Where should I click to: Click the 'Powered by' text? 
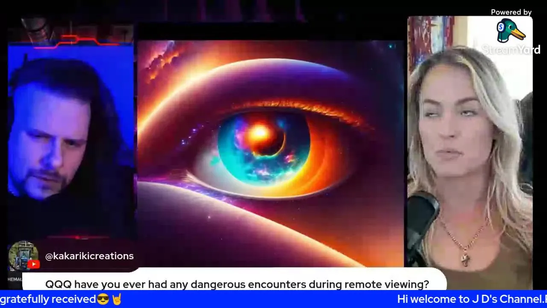click(x=511, y=12)
